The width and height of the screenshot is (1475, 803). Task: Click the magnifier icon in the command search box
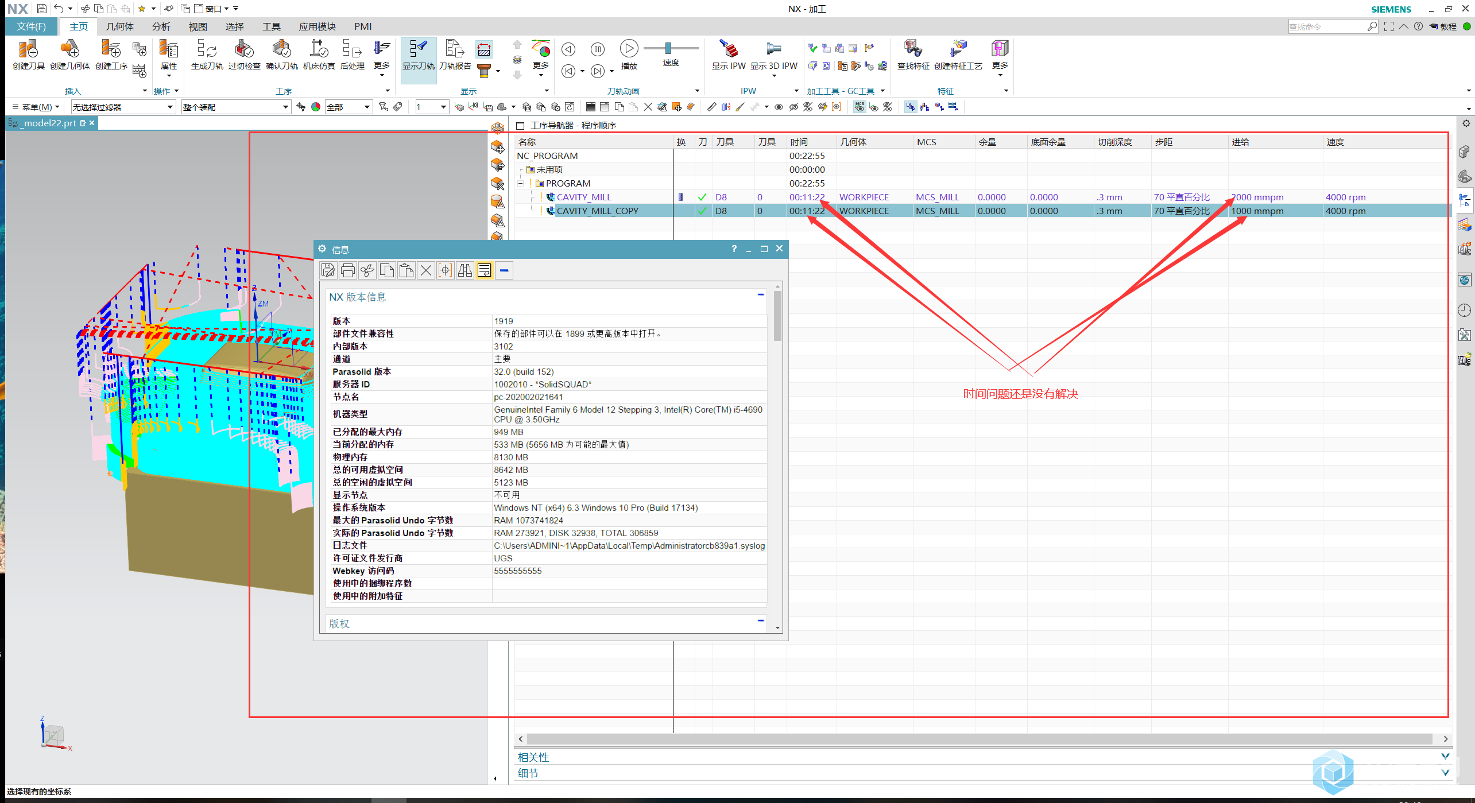point(1372,26)
